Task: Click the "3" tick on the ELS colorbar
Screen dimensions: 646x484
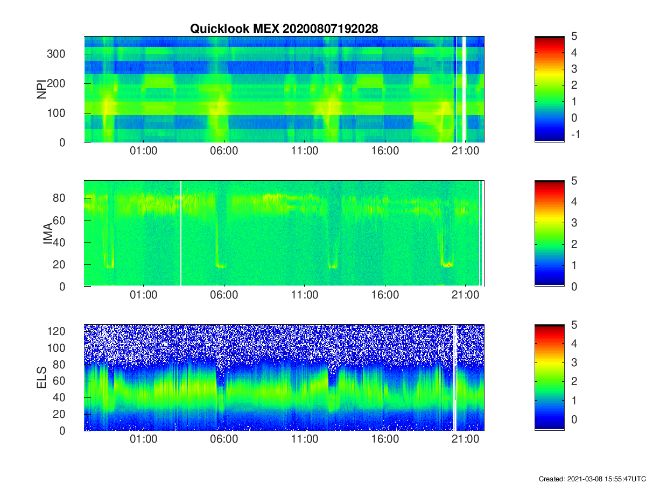Action: (x=574, y=362)
